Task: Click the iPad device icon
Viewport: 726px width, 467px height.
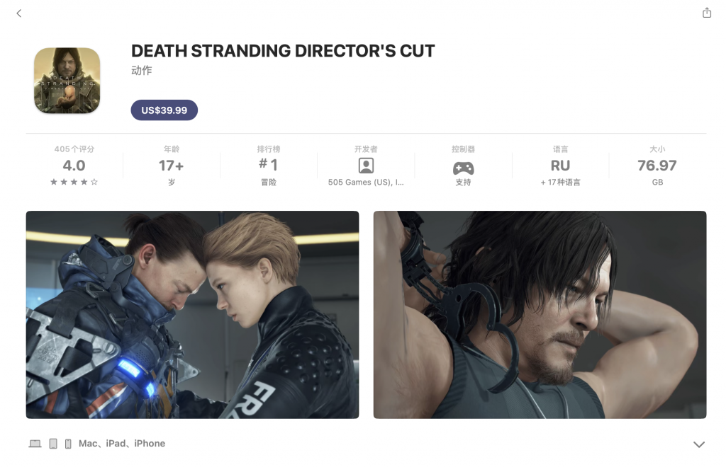Action: tap(53, 444)
